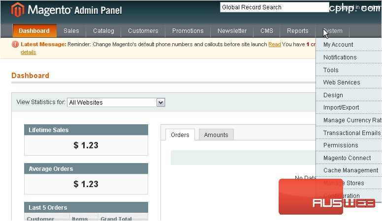Open the All Websites statistics dropdown
The image size is (382, 221).
[116, 102]
